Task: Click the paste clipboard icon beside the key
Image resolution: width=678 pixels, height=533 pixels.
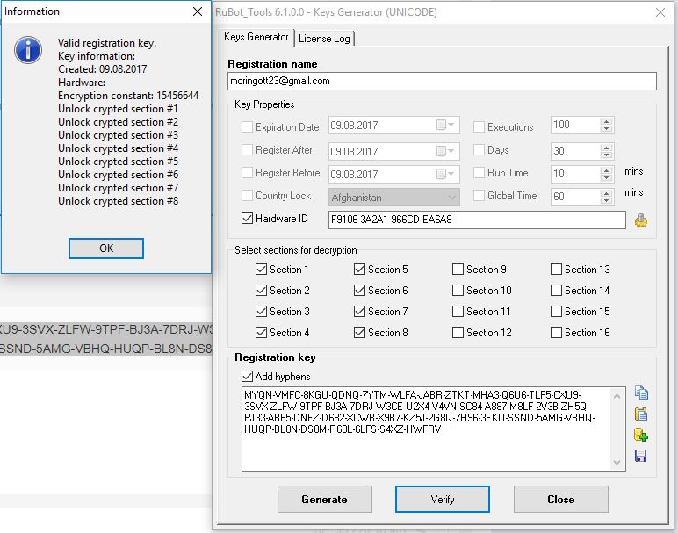Action: tap(641, 414)
